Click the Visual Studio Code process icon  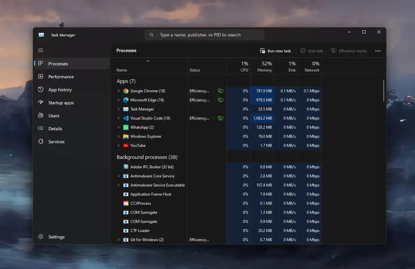click(126, 118)
